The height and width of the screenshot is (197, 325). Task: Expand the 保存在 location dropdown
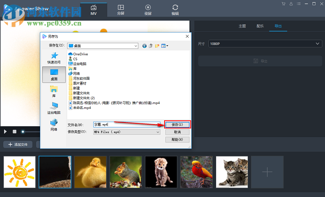(x=103, y=46)
